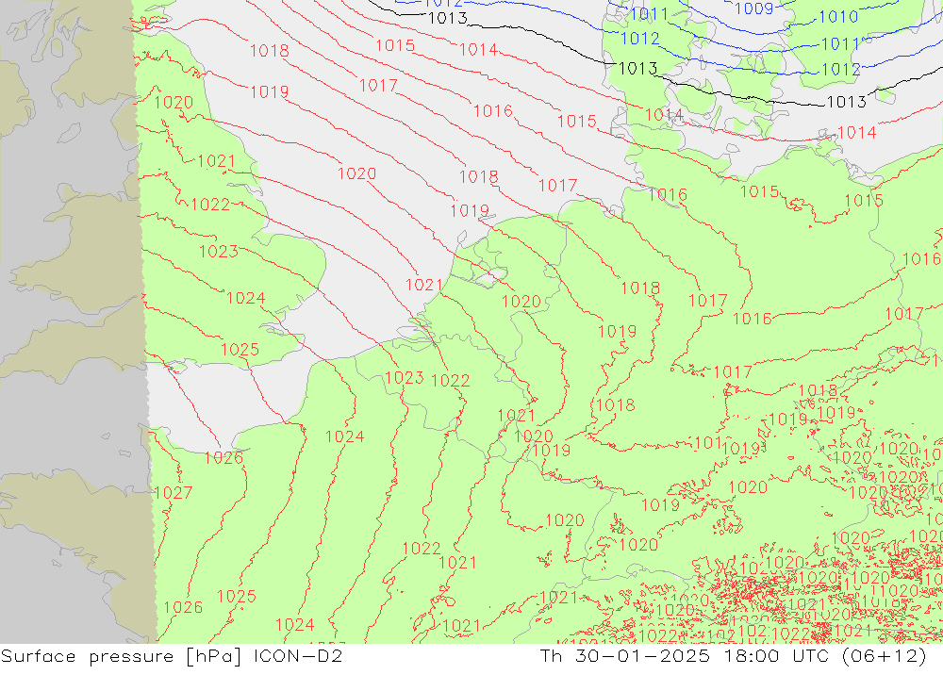This screenshot has width=943, height=691.
Task: Click the black "1013" label between blue 1012 labels
Action: click(x=637, y=69)
